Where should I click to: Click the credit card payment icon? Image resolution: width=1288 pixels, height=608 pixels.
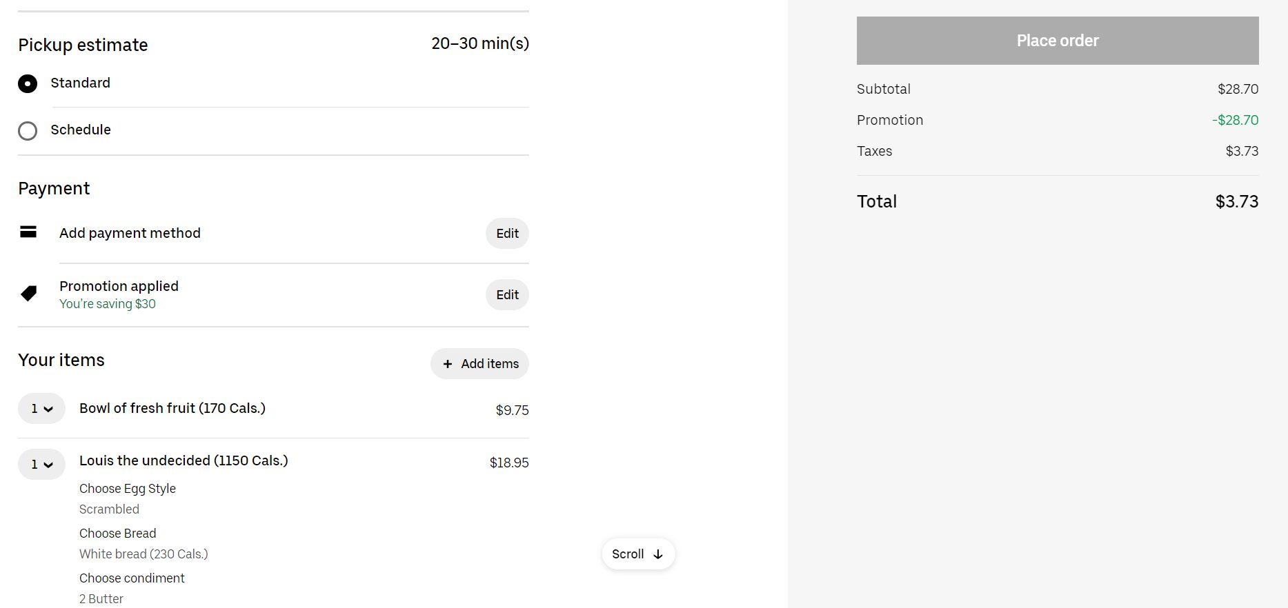tap(28, 232)
